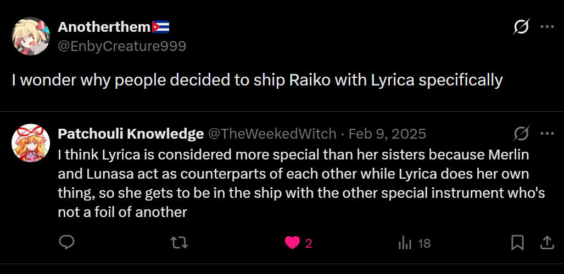Repost Patchouli Knowledge's reply

[179, 242]
